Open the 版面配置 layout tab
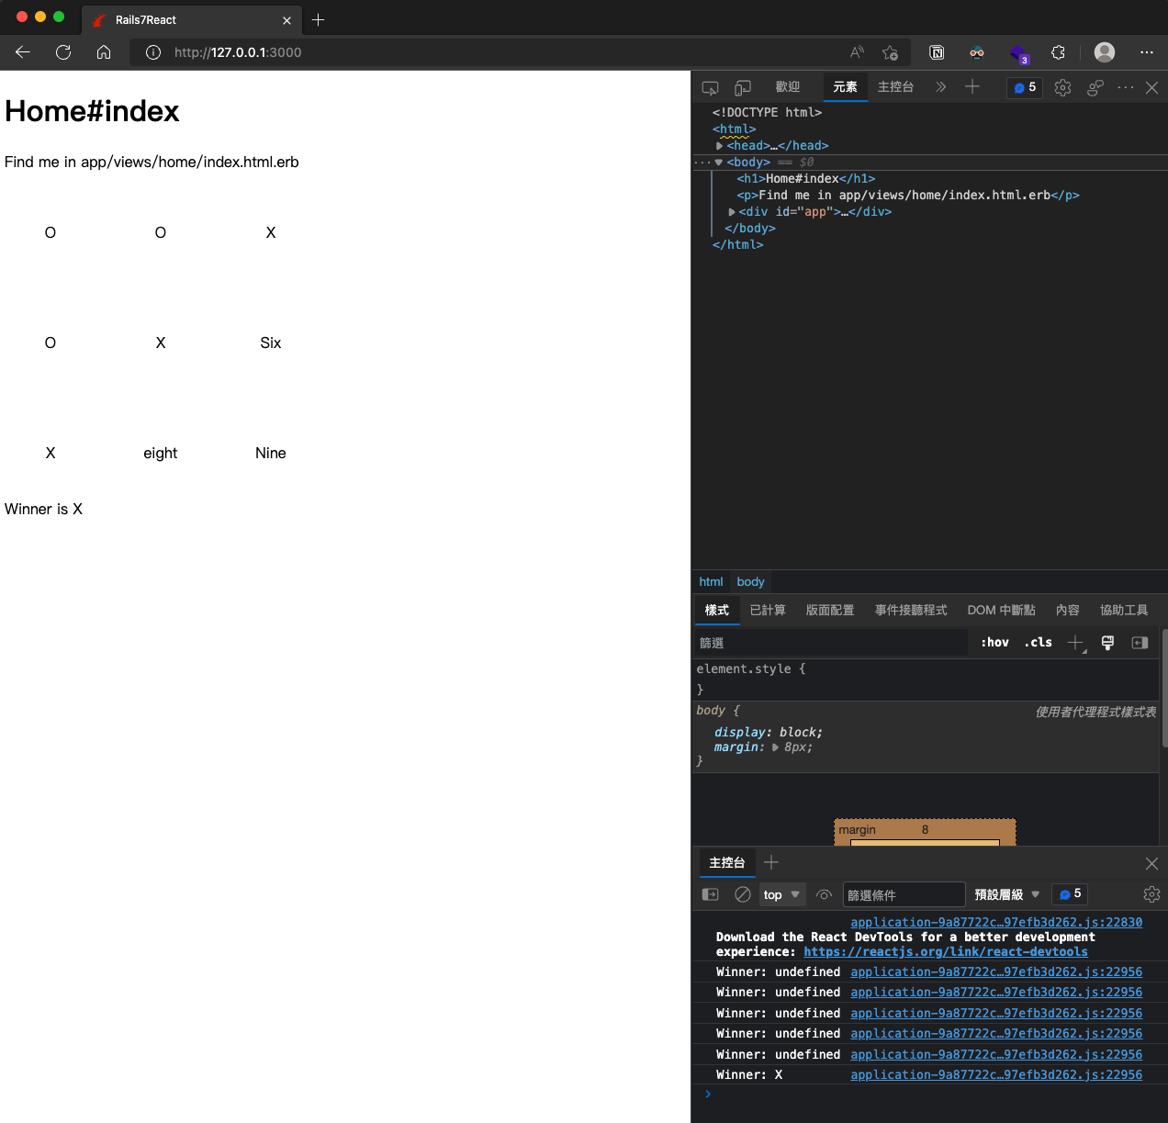1168x1123 pixels. tap(830, 610)
